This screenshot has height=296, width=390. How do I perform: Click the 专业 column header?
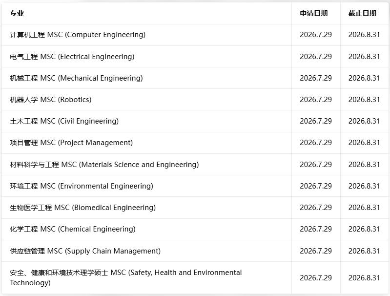[x=17, y=13]
